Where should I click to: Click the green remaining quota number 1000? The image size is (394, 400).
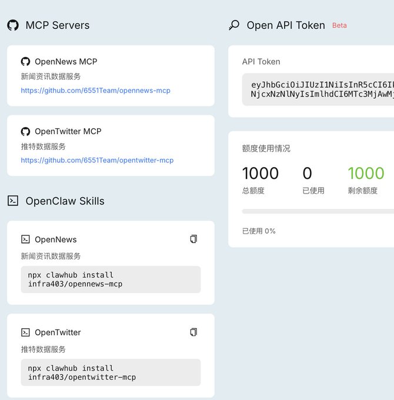click(365, 174)
